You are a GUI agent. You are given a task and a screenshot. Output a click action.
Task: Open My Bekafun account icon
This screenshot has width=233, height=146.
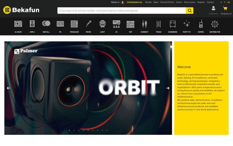(x=213, y=8)
